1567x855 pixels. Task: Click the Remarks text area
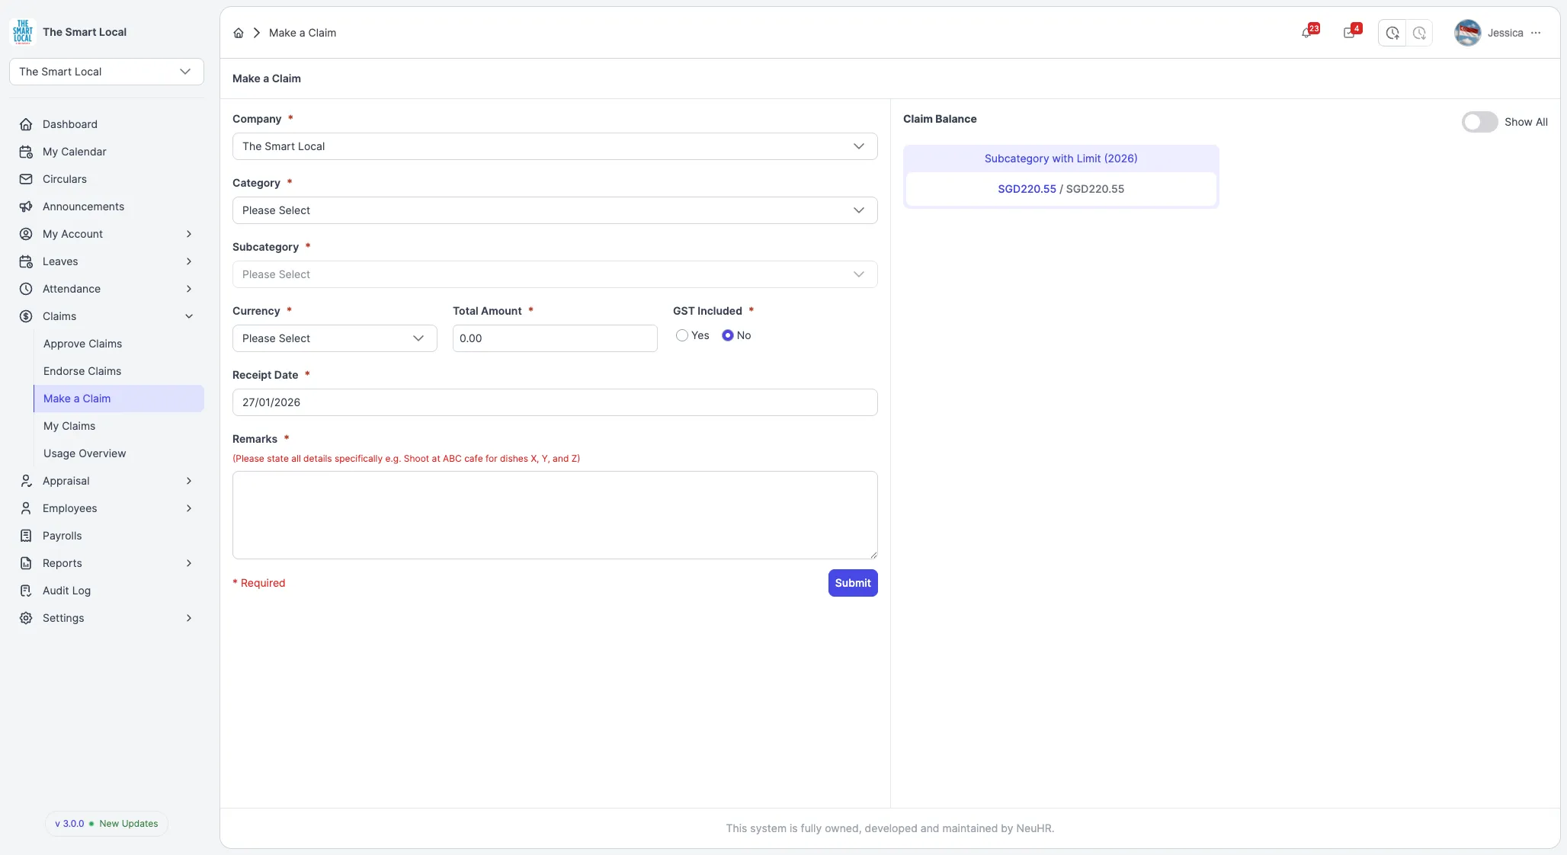tap(555, 515)
